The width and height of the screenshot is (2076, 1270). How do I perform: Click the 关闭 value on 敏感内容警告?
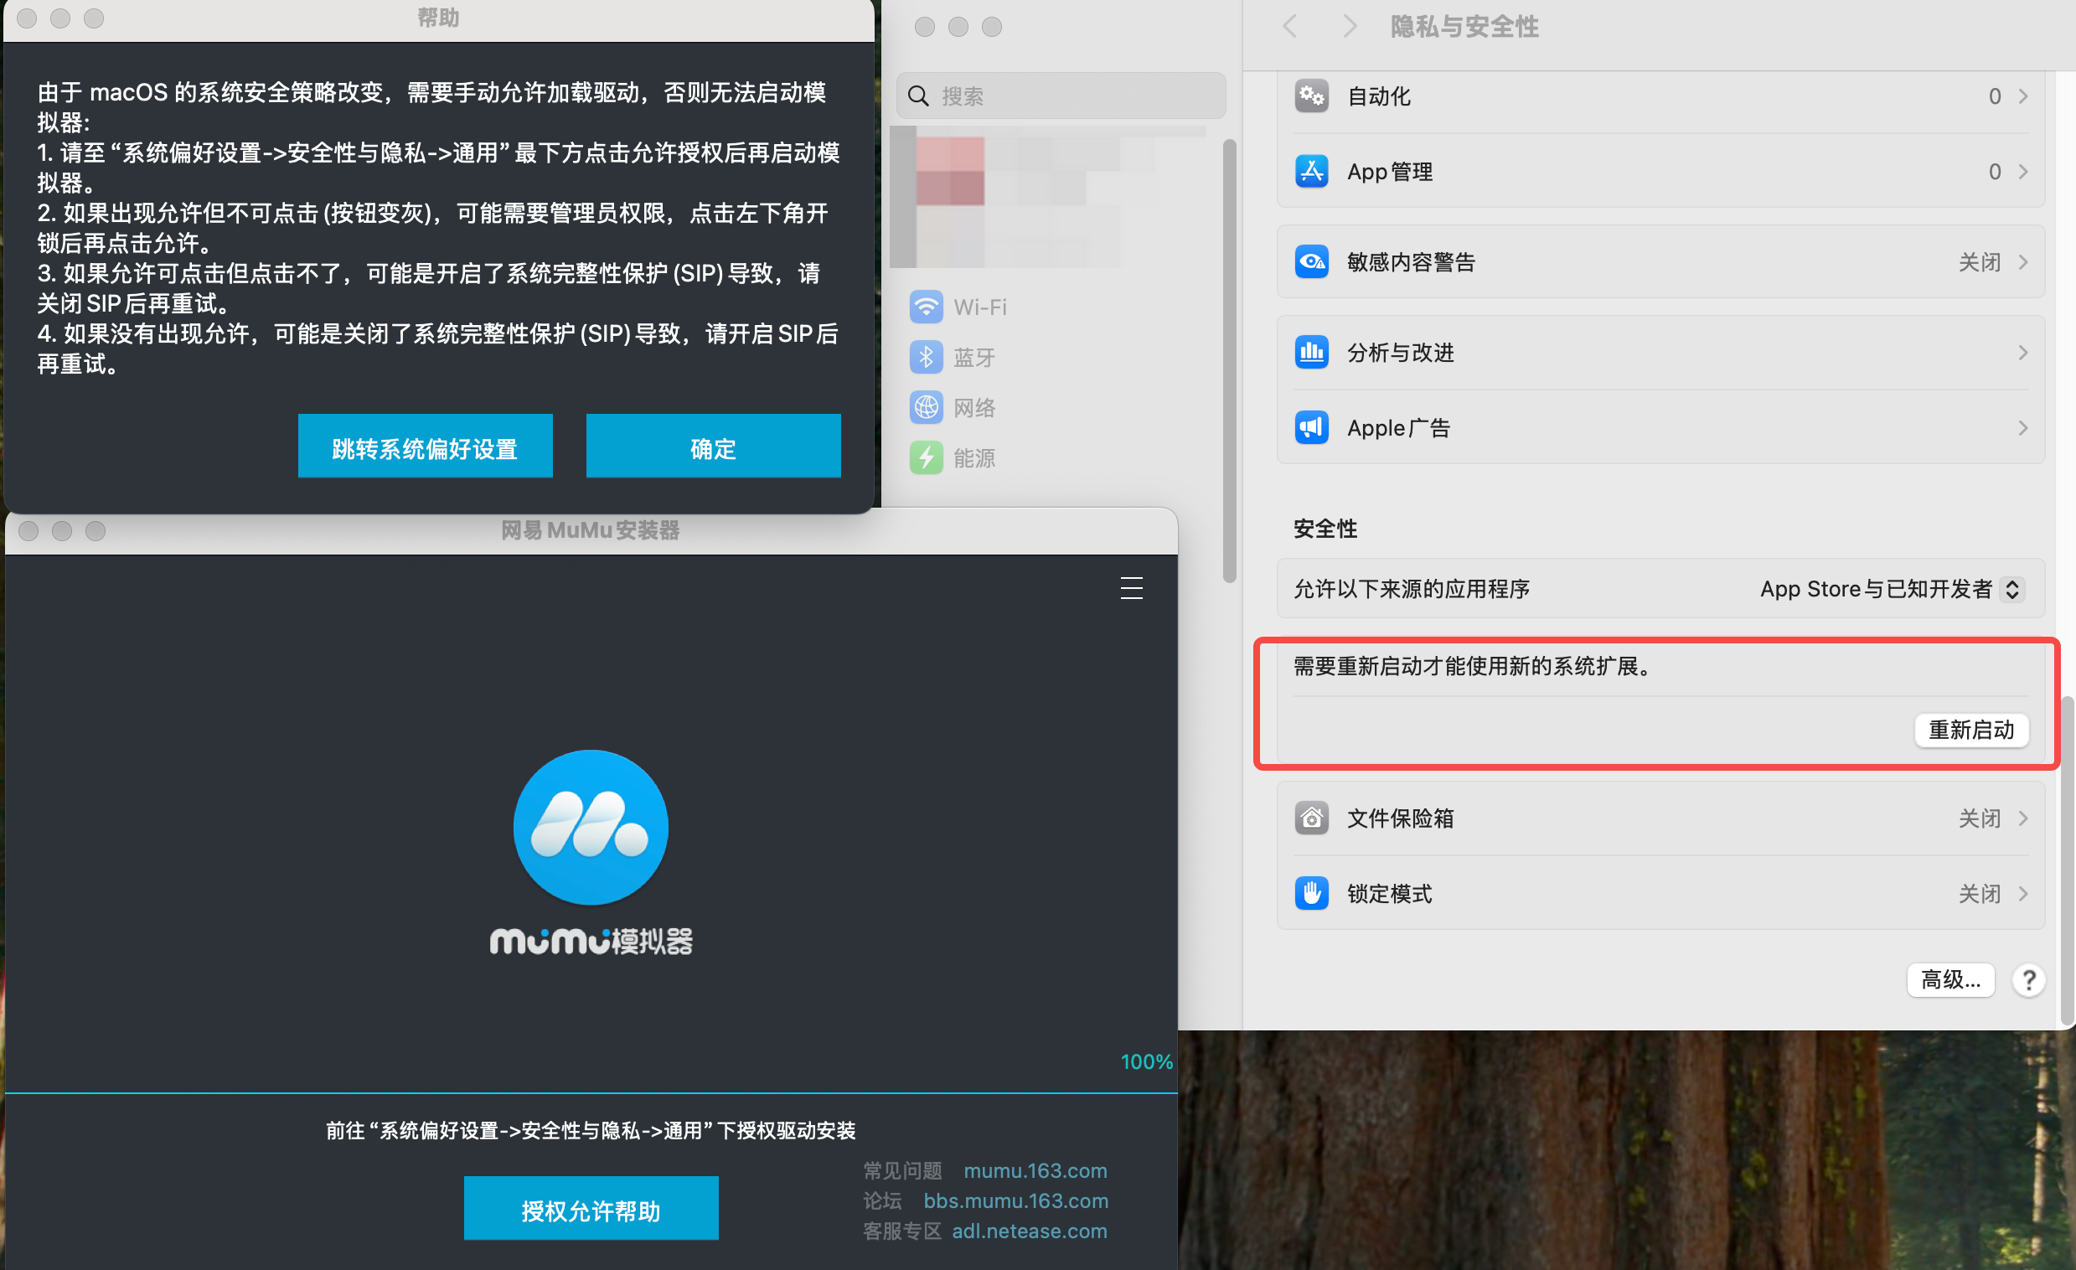tap(1978, 262)
